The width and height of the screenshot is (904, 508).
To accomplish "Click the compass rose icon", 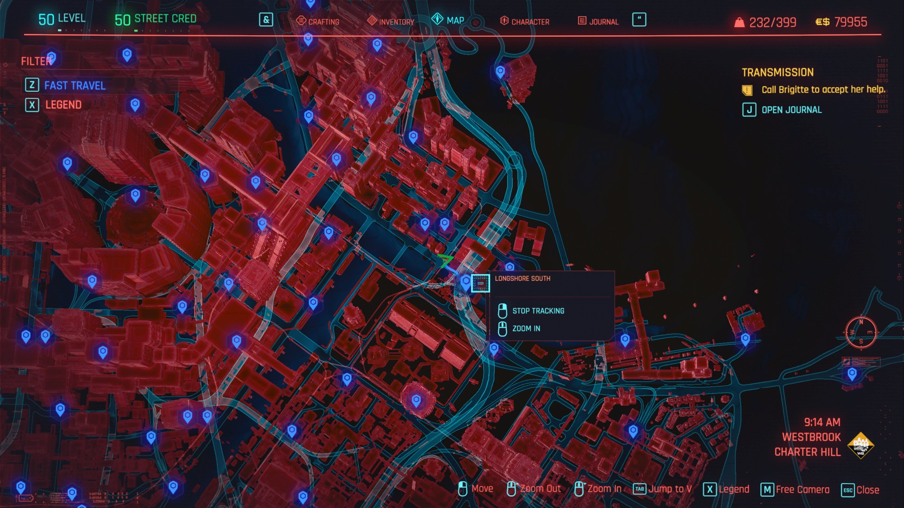I will tap(861, 332).
